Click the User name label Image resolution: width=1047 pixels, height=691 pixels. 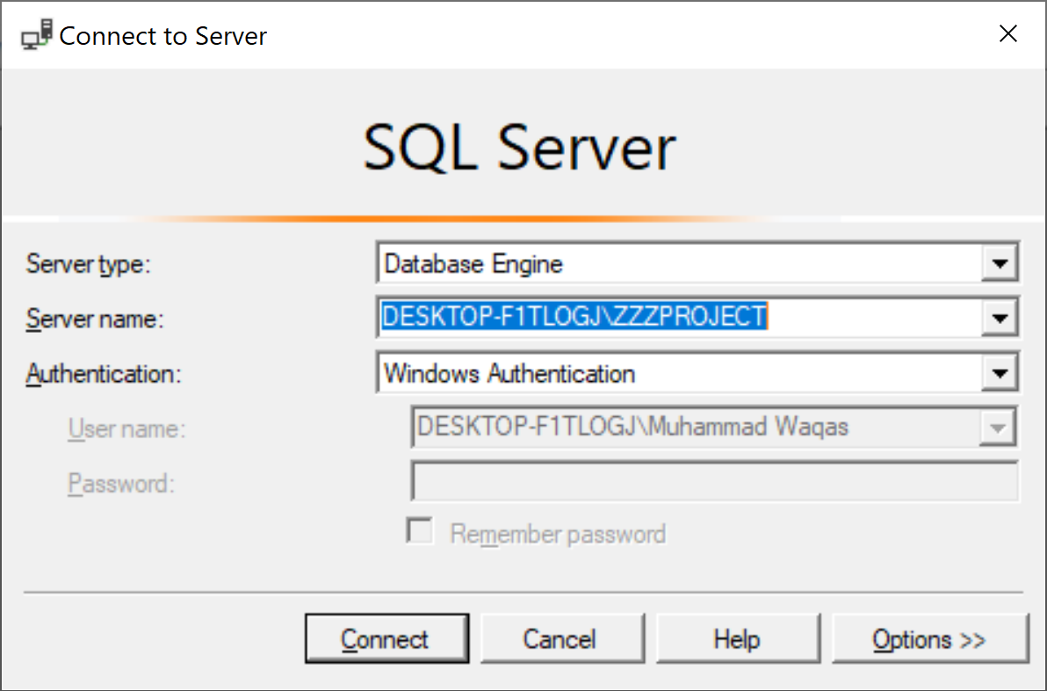click(x=126, y=428)
